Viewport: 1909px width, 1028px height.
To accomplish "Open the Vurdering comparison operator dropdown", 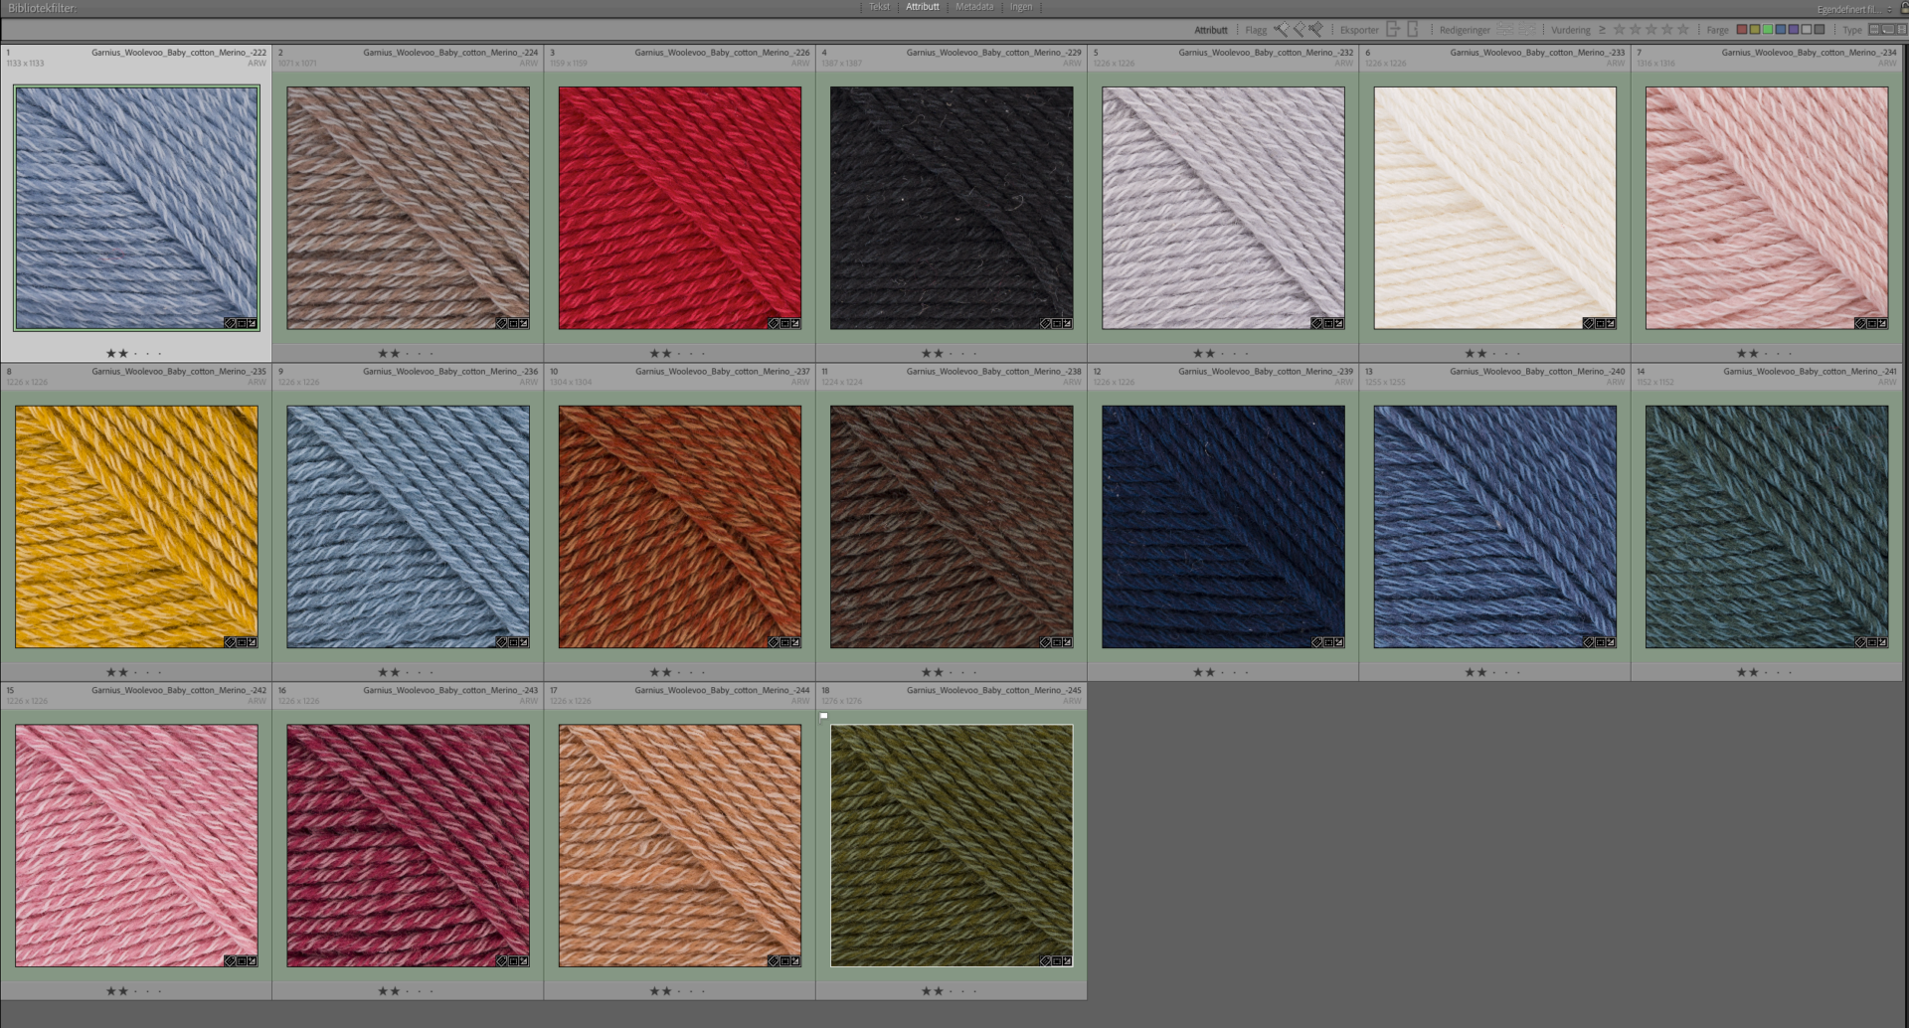I will 1602,30.
